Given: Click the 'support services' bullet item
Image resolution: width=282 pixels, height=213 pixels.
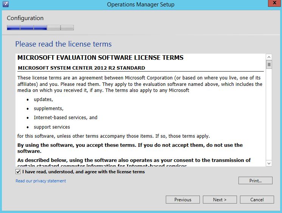Looking at the screenshot, I should pyautogui.click(x=51, y=127).
